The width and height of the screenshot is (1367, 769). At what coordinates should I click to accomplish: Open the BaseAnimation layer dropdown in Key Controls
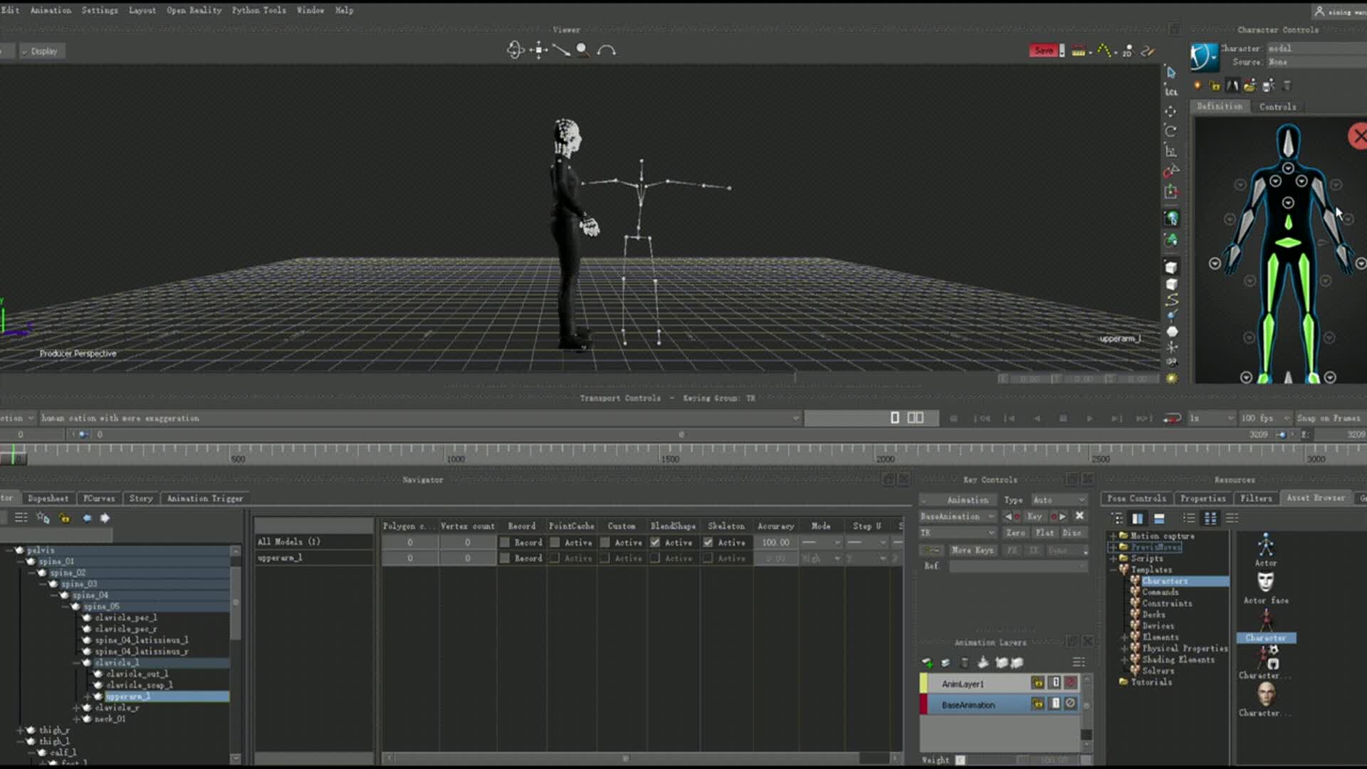pos(958,516)
